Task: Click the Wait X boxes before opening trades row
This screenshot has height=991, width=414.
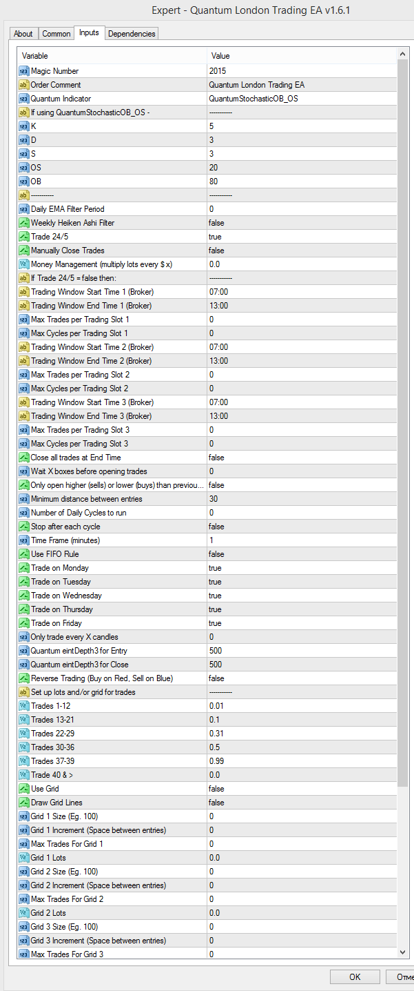Action: click(x=207, y=471)
